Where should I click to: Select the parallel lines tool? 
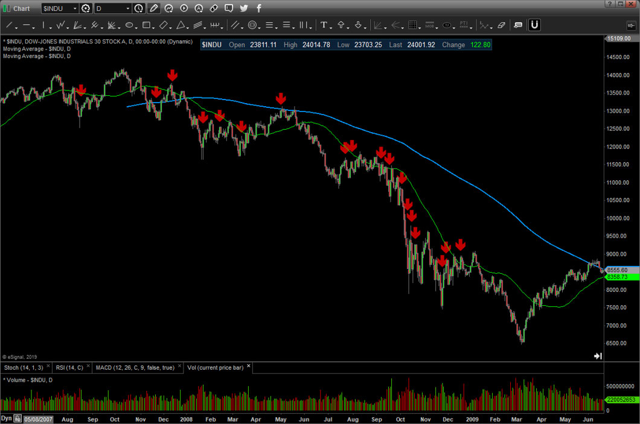pyautogui.click(x=235, y=25)
